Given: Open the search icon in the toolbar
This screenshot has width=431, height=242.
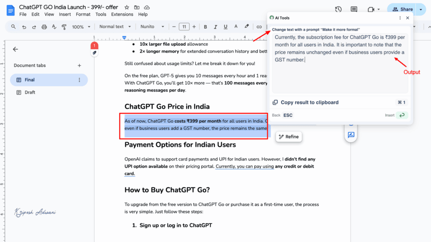Looking at the screenshot, I should (x=13, y=26).
